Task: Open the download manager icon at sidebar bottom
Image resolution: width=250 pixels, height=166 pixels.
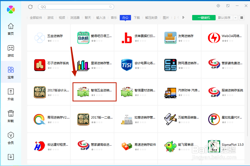Action: pyautogui.click(x=11, y=157)
